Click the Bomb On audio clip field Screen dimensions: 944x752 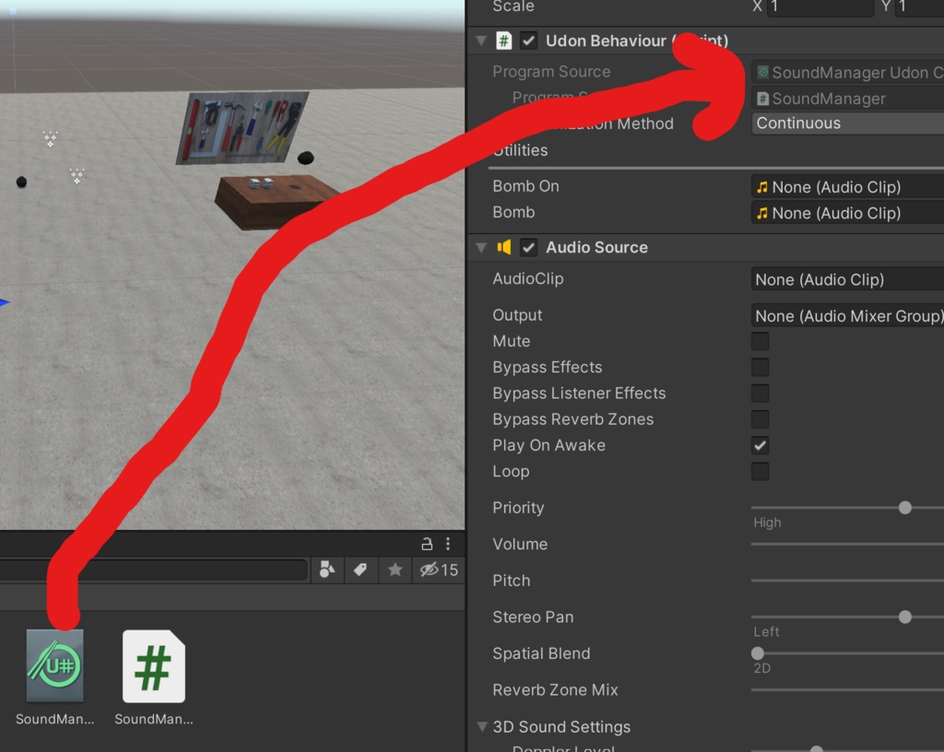[x=847, y=187]
